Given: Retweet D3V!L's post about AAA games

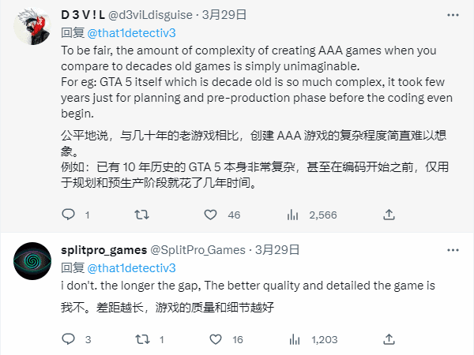Looking at the screenshot, I should [141, 215].
